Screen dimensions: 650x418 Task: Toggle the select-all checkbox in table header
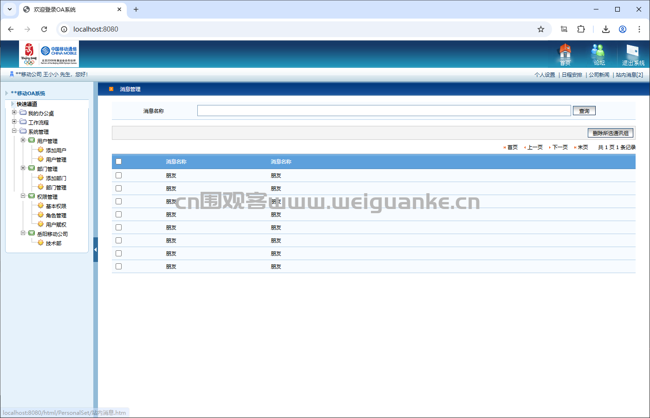tap(118, 162)
